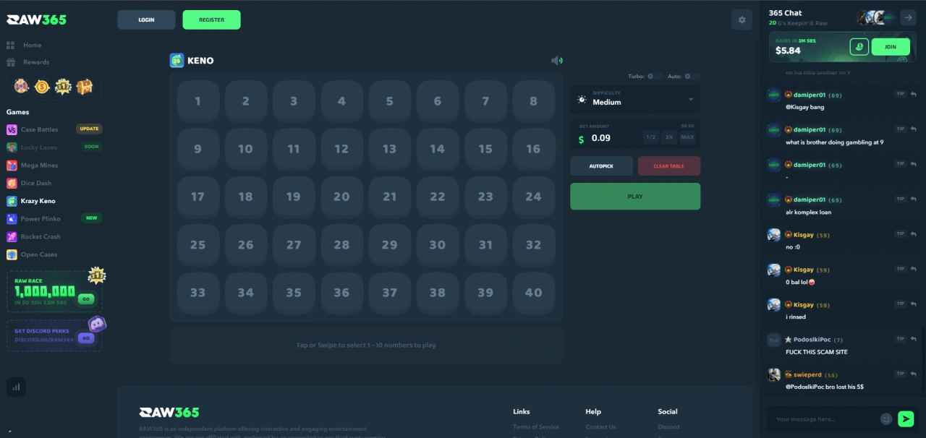
Task: Join the rain with JOIN button
Action: [891, 47]
